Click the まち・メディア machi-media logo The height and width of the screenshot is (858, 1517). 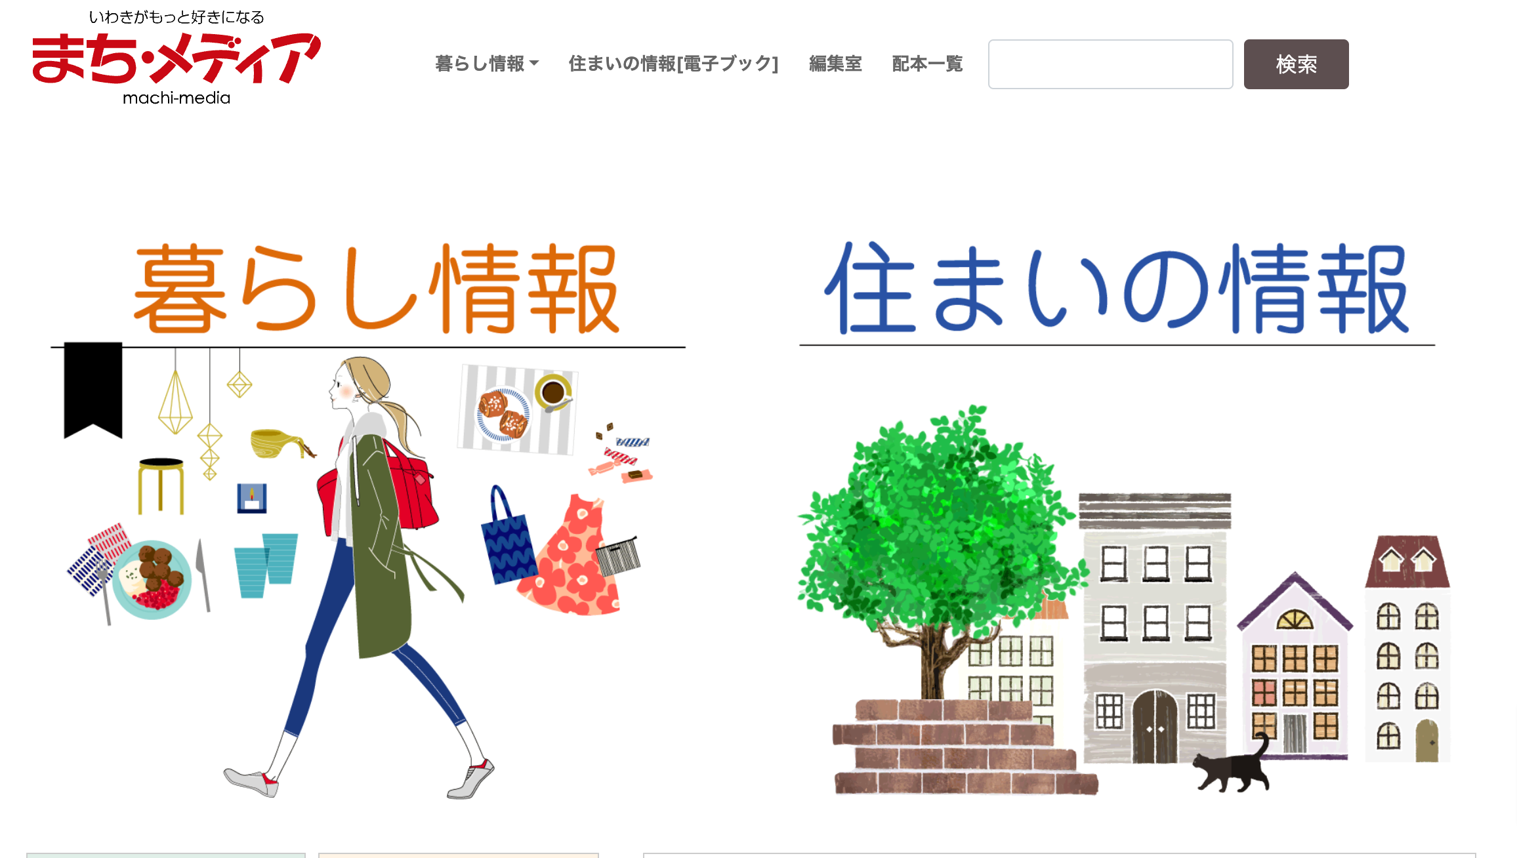176,58
